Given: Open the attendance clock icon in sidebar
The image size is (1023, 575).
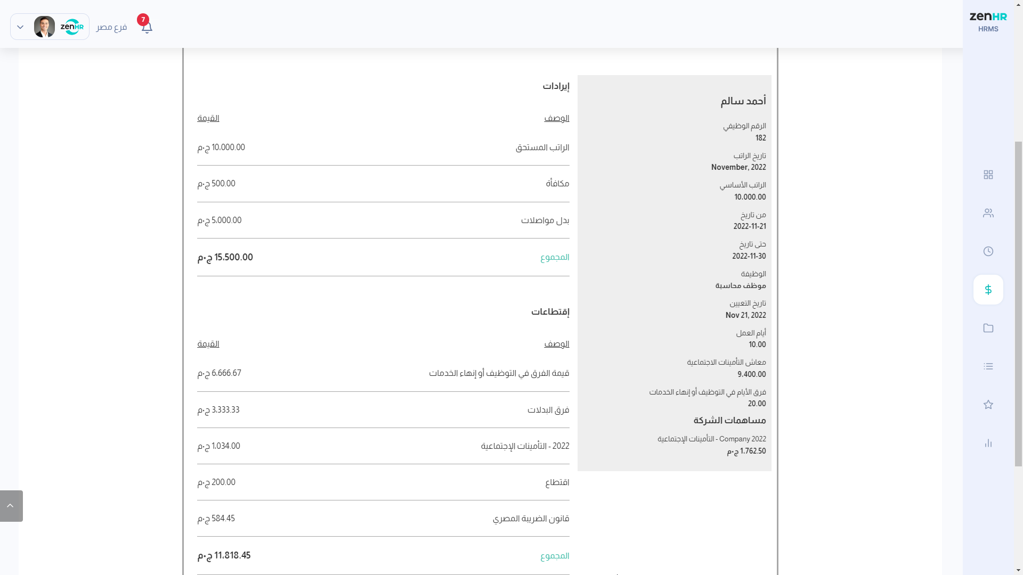Looking at the screenshot, I should 988,251.
